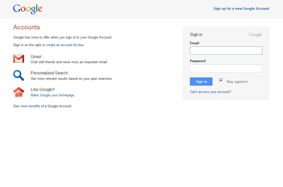Click the 'Stay signed in' label text
This screenshot has height=187, width=283.
[237, 82]
